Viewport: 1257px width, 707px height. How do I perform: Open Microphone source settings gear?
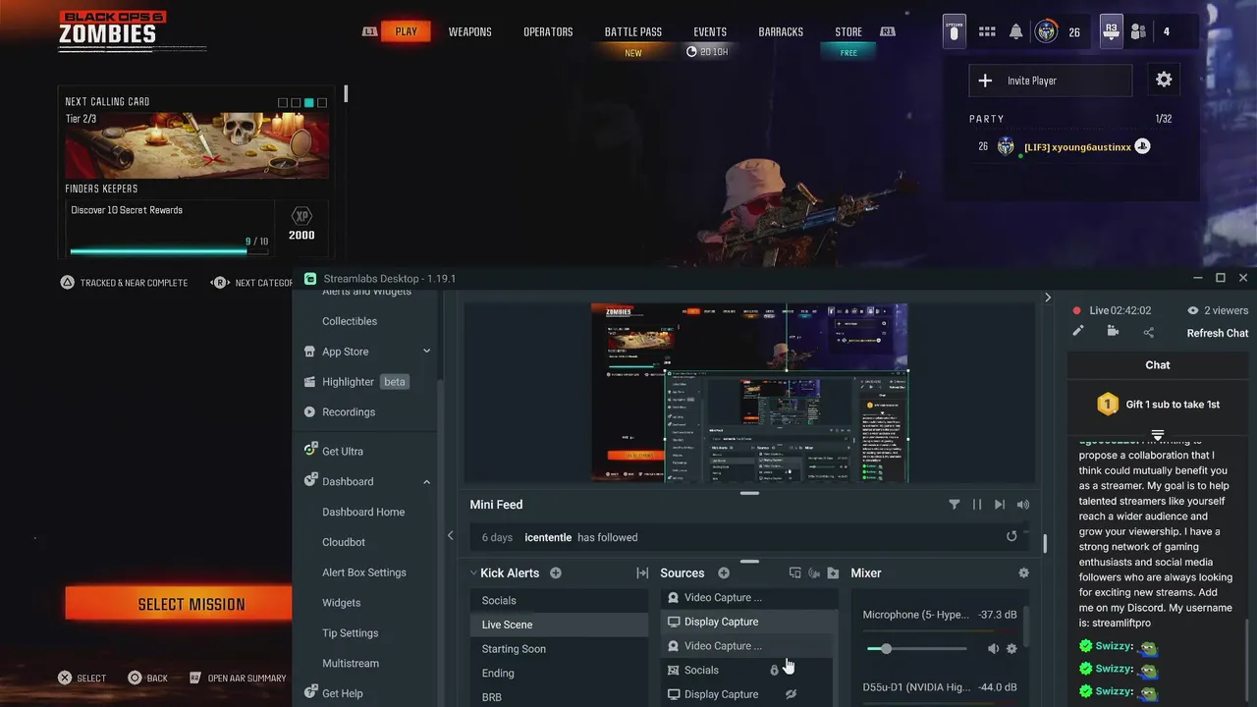[1011, 649]
